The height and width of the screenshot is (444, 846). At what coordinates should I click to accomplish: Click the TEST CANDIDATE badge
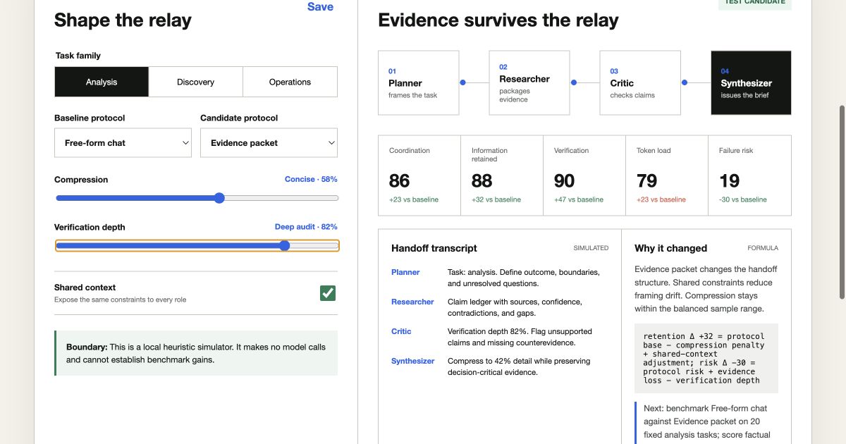point(755,3)
